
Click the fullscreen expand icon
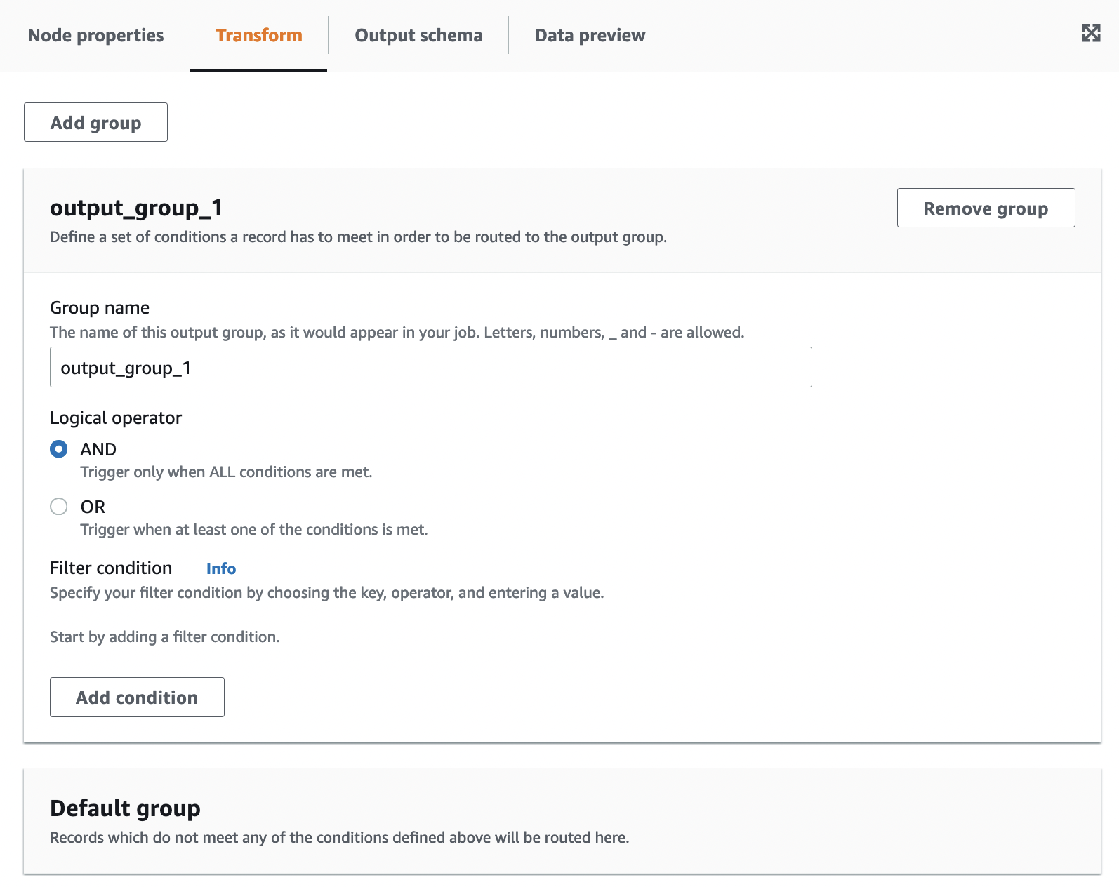click(x=1091, y=33)
